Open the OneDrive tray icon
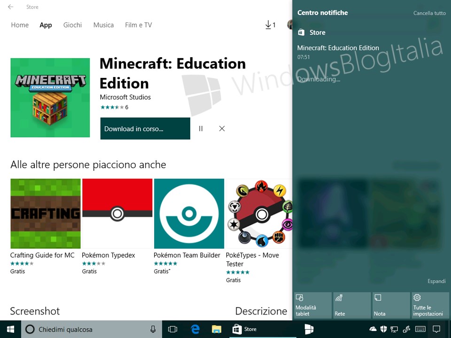The width and height of the screenshot is (451, 338). tap(373, 329)
